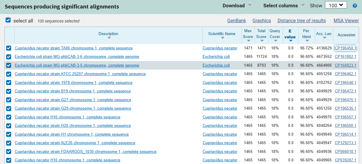
Task: Sort by Description using its arrow icon
Action: coord(109,38)
